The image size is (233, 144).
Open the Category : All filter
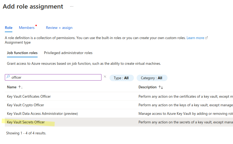point(152,78)
